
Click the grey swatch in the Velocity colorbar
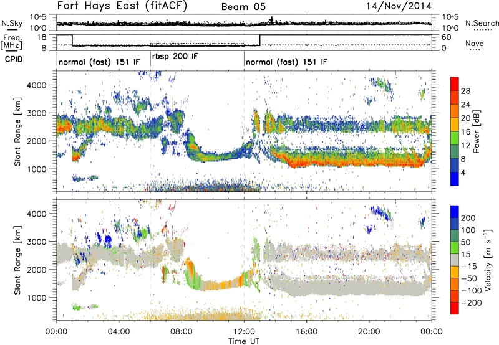455,260
